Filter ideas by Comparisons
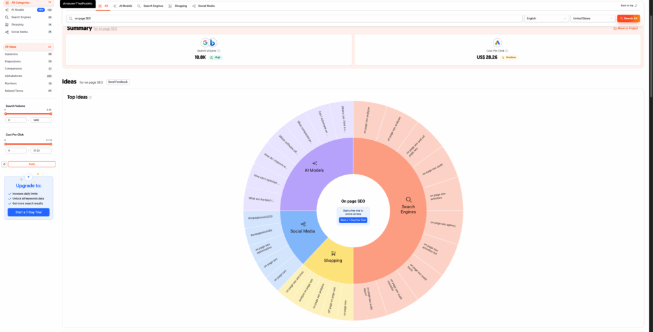 point(28,69)
